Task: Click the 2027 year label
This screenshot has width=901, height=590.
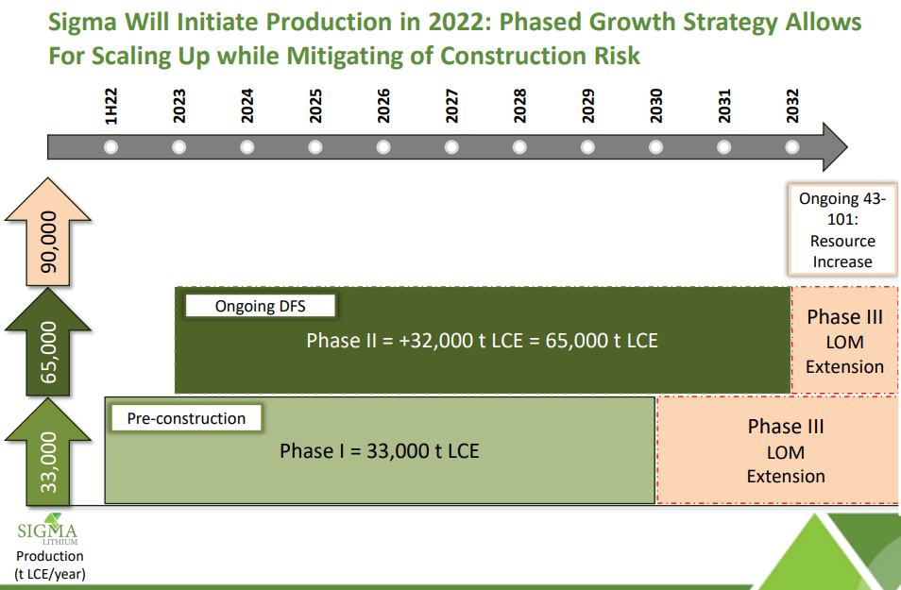Action: (451, 107)
